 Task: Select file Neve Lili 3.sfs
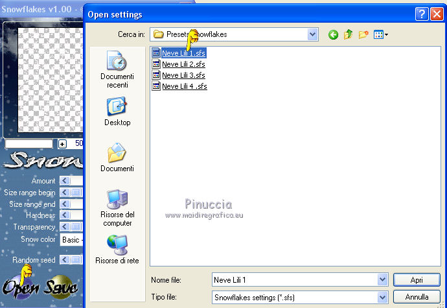(183, 75)
